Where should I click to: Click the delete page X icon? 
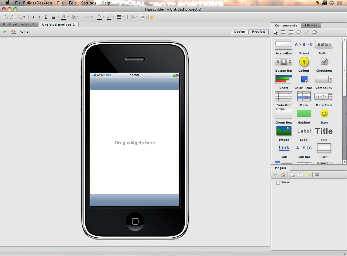(x=317, y=175)
